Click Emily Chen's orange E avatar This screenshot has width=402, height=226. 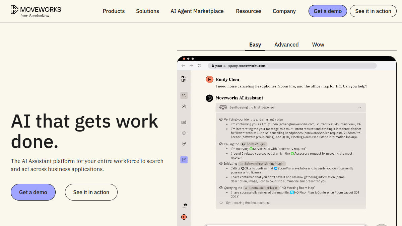pyautogui.click(x=209, y=79)
